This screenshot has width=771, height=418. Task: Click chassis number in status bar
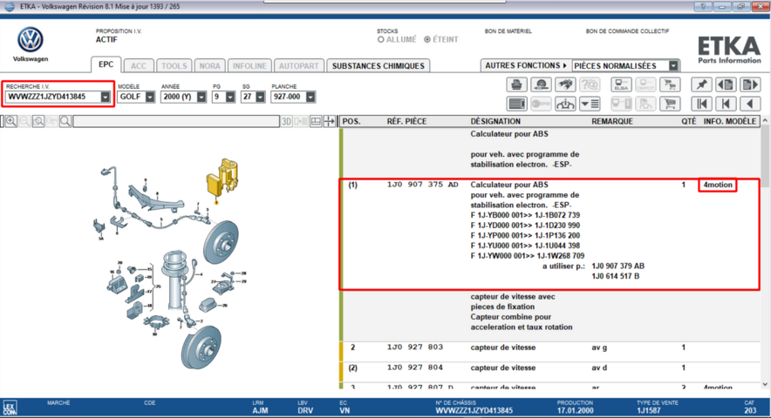pyautogui.click(x=474, y=411)
